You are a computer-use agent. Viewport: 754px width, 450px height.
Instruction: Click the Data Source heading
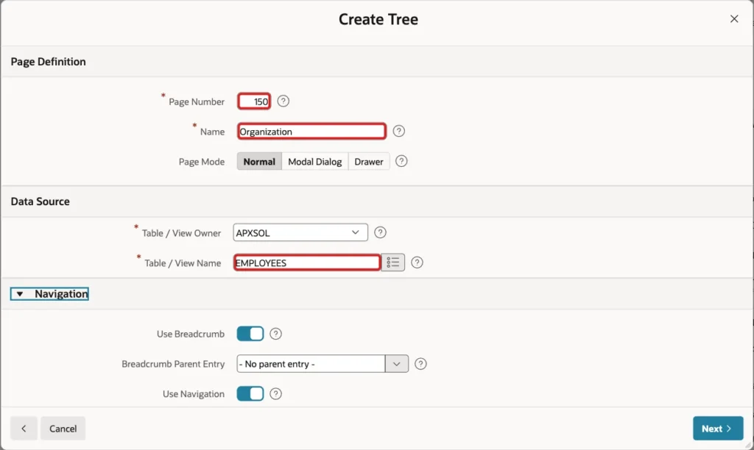point(40,201)
